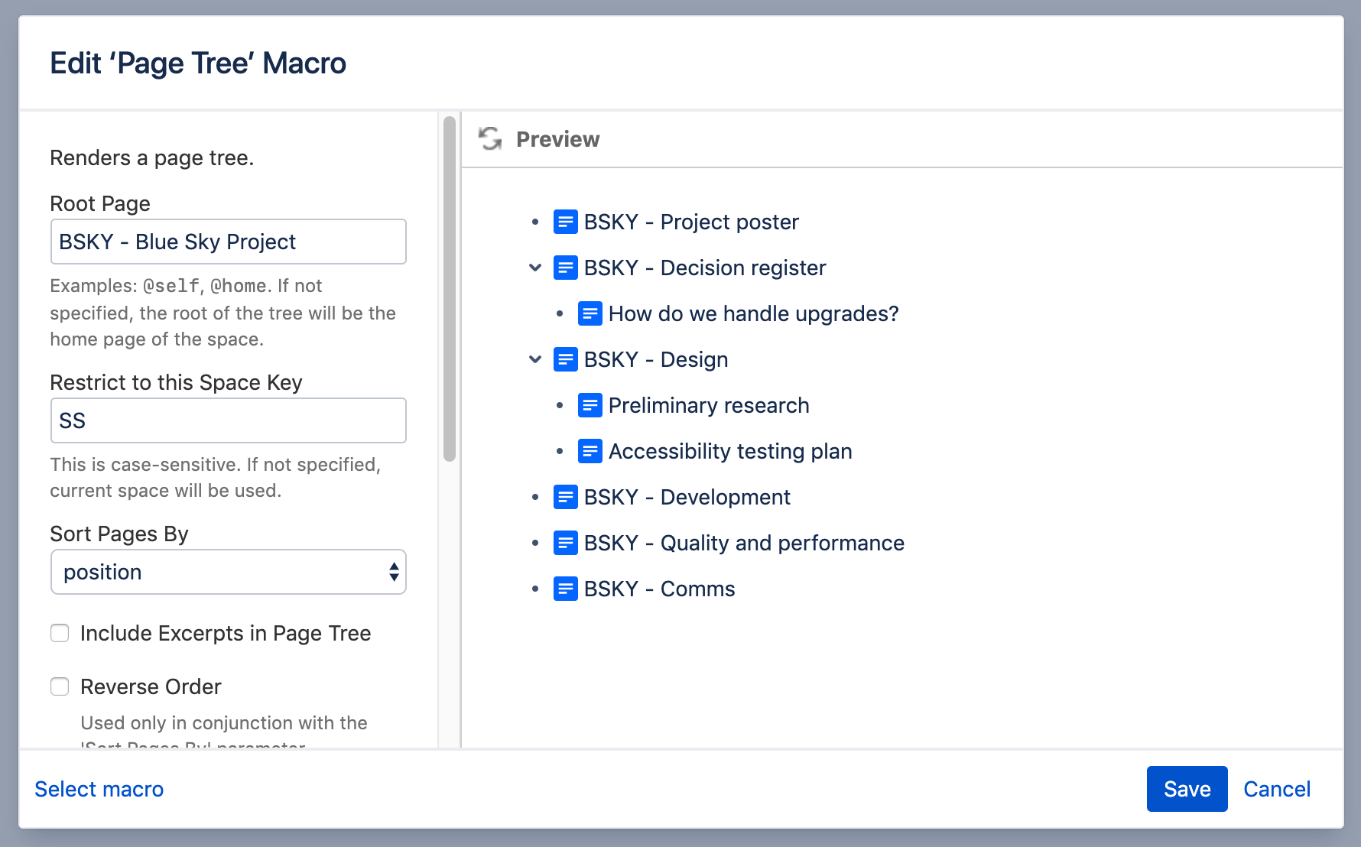Click page icon beside BSKY - Decision register

point(566,268)
